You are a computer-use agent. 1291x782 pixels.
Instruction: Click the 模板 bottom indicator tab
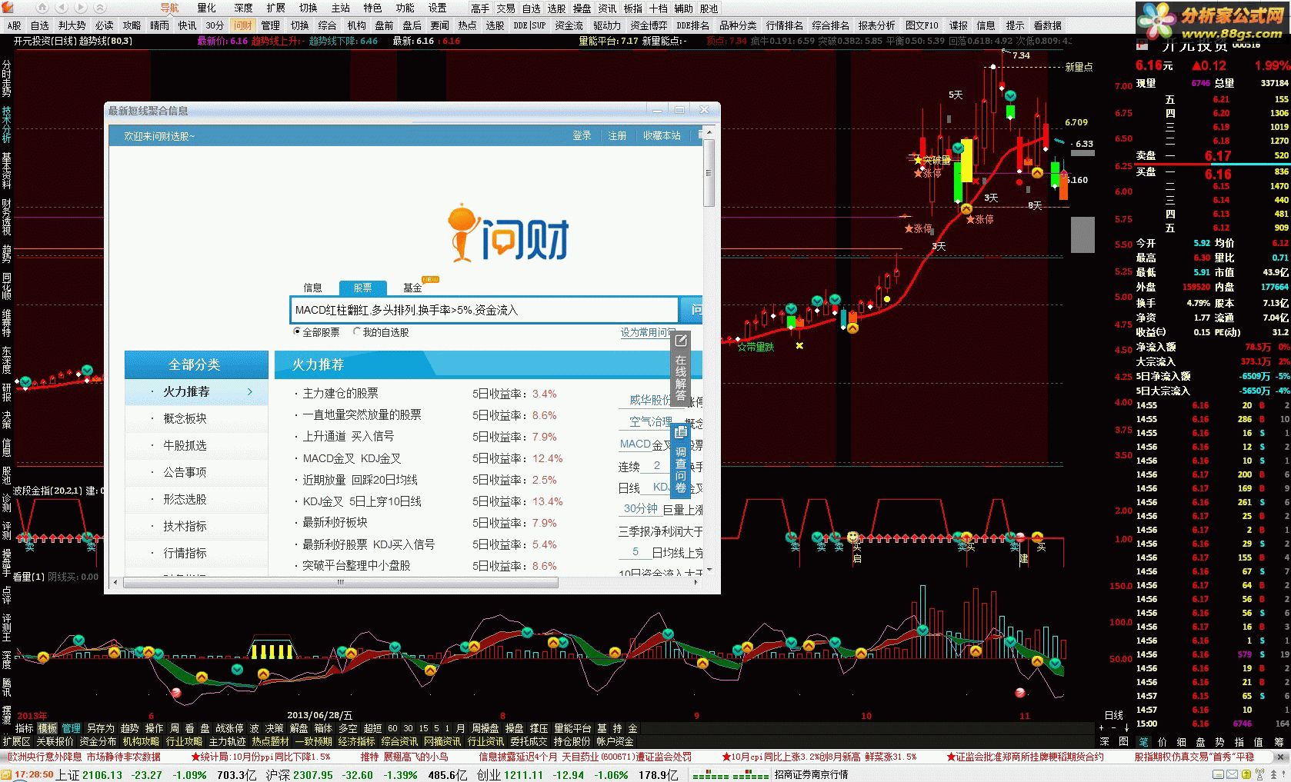[48, 728]
